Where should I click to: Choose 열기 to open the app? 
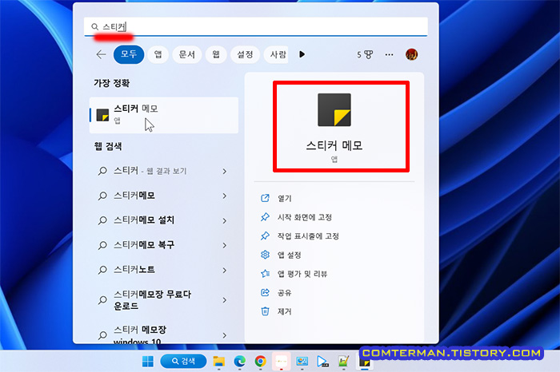tap(285, 198)
